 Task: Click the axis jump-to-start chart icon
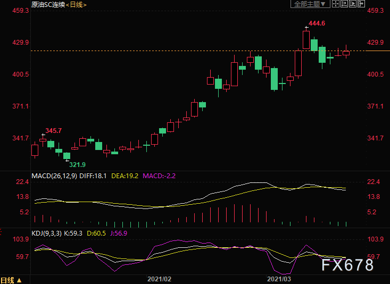(x=344, y=4)
